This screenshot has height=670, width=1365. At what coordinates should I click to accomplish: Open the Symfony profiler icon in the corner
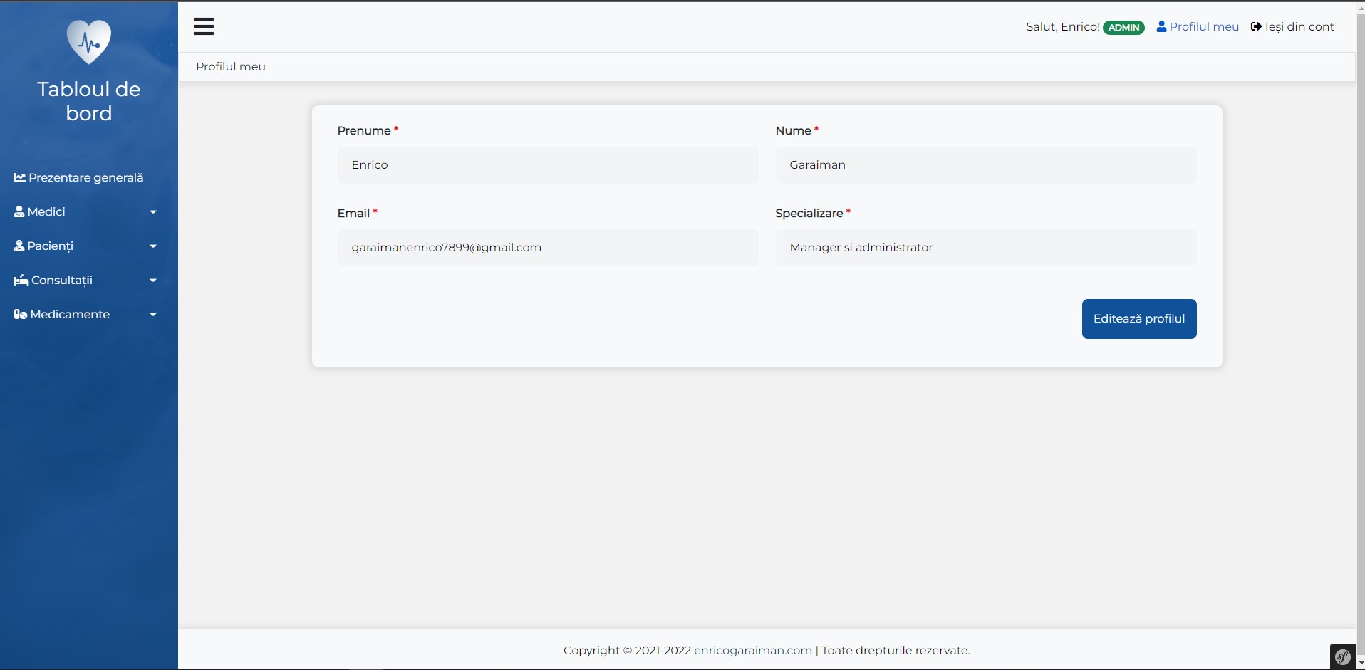[1342, 656]
